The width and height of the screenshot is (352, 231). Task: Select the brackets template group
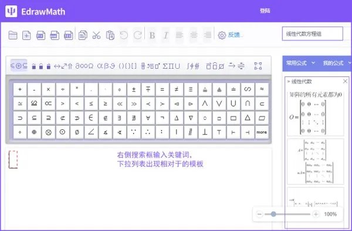point(127,66)
